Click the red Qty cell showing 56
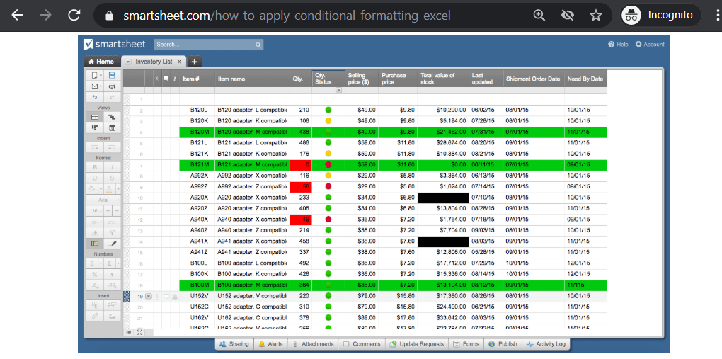 pos(301,187)
